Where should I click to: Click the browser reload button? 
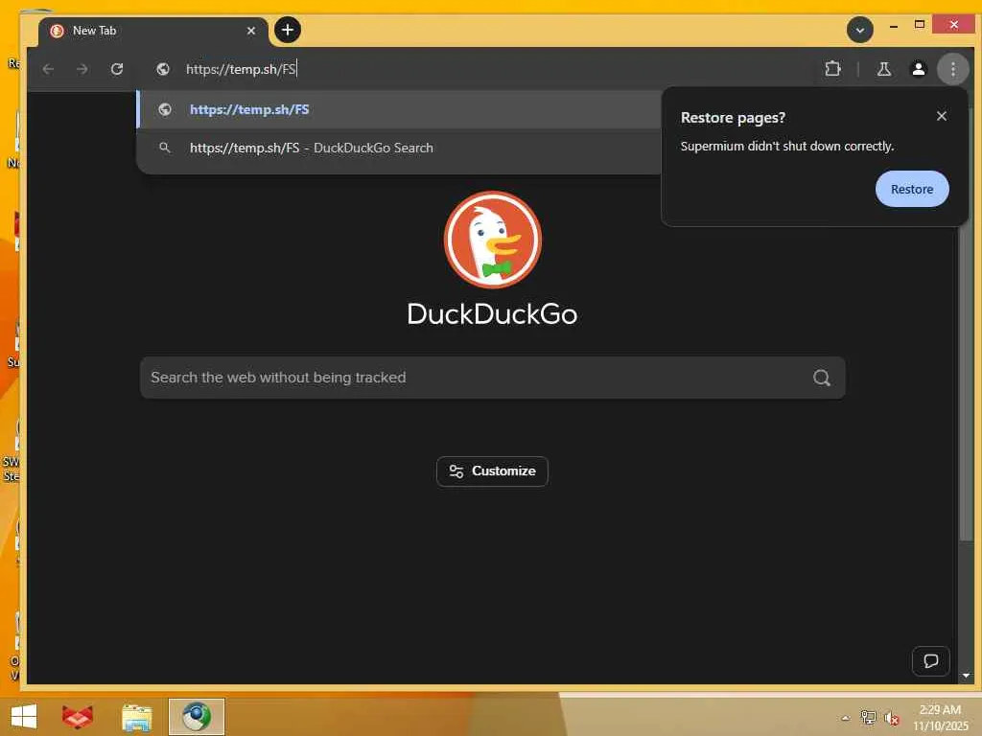116,69
